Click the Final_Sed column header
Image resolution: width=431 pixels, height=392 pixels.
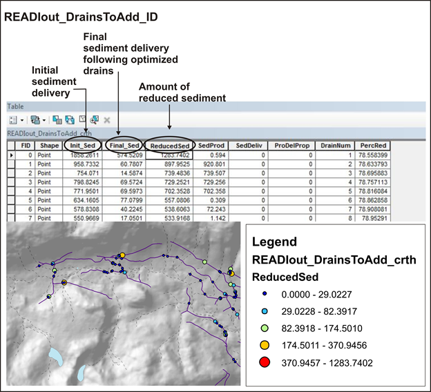pyautogui.click(x=125, y=146)
